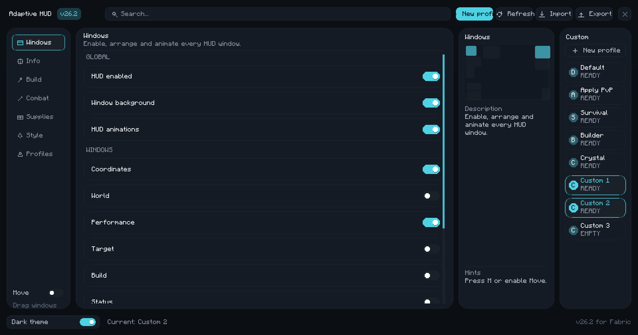Turn off the Performance window switch
The width and height of the screenshot is (638, 335).
coord(431,222)
